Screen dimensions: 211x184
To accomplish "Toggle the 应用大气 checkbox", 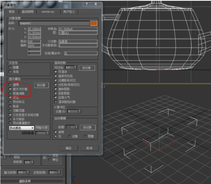I will pos(55,97).
